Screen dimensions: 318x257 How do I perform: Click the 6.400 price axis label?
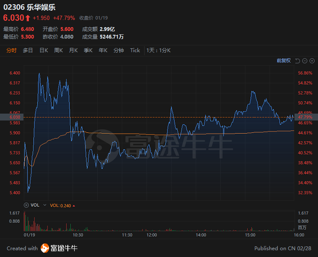(15, 73)
